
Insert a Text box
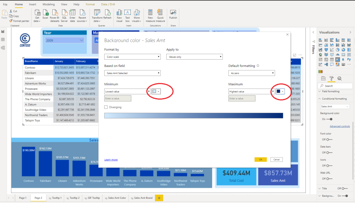[x=128, y=16]
